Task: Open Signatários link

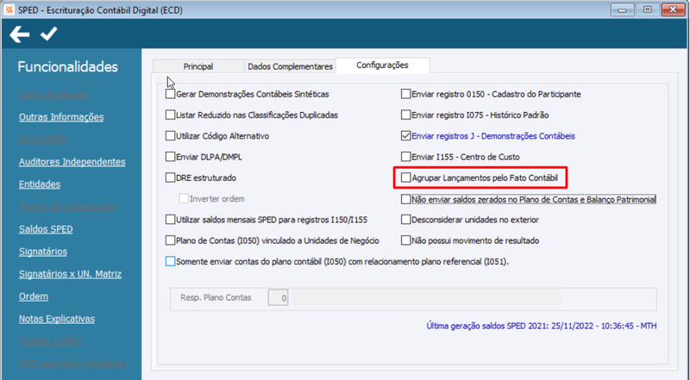Action: (43, 252)
